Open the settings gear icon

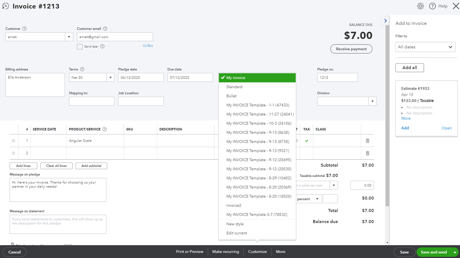click(x=420, y=6)
